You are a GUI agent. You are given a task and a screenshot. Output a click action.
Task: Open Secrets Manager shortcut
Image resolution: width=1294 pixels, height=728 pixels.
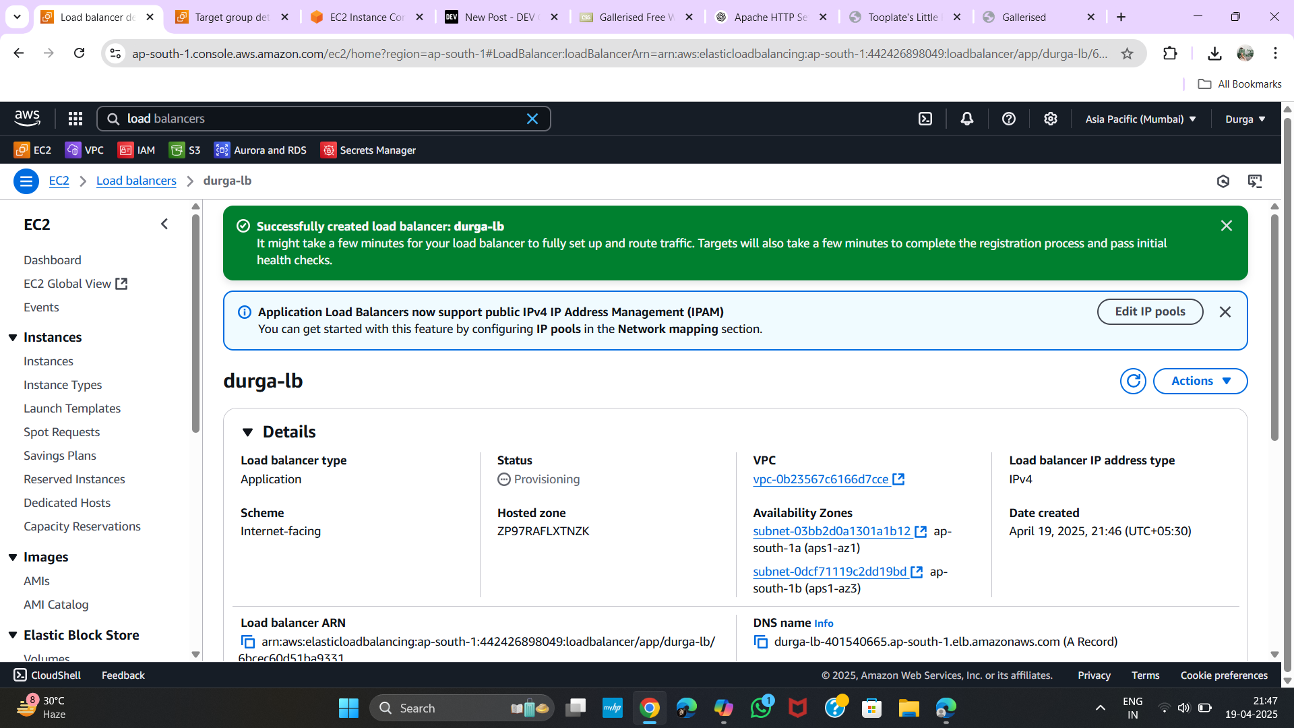(369, 150)
